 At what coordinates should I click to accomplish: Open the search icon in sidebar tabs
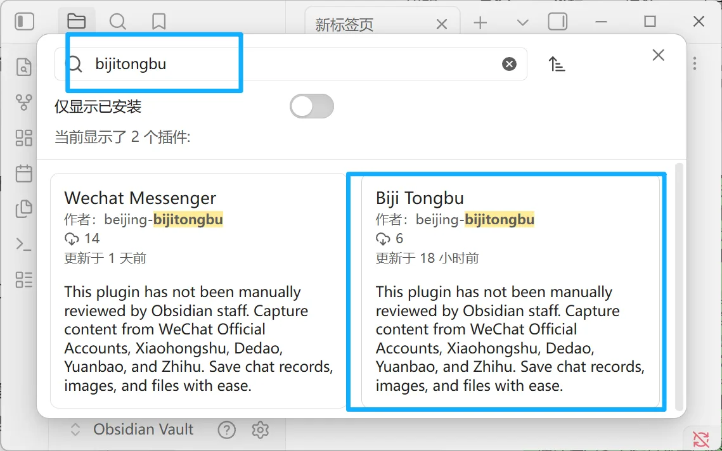(x=117, y=21)
